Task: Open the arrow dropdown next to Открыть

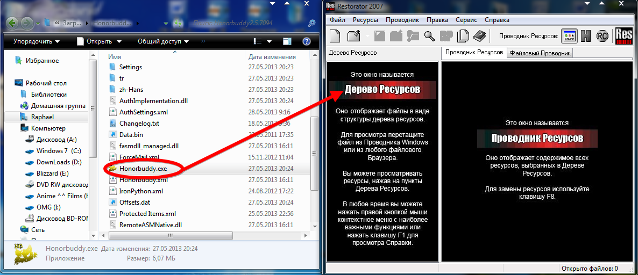Action: pyautogui.click(x=119, y=41)
